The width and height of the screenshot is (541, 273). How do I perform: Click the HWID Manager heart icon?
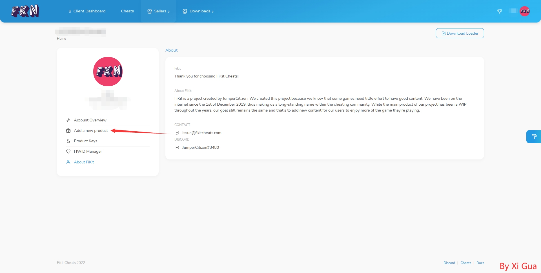click(68, 152)
